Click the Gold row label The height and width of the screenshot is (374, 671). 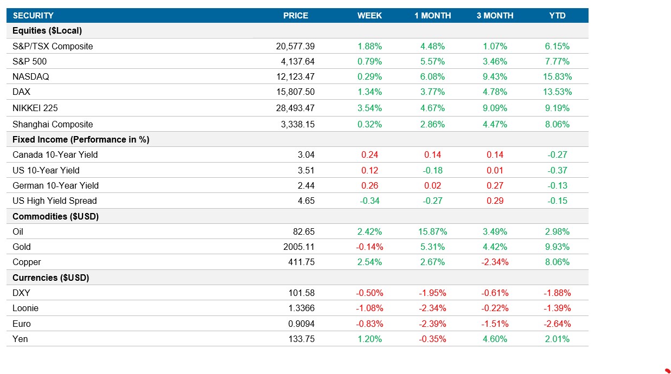[x=21, y=247]
